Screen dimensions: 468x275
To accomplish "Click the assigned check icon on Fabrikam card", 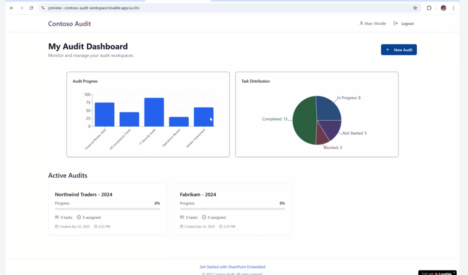I will [x=204, y=217].
